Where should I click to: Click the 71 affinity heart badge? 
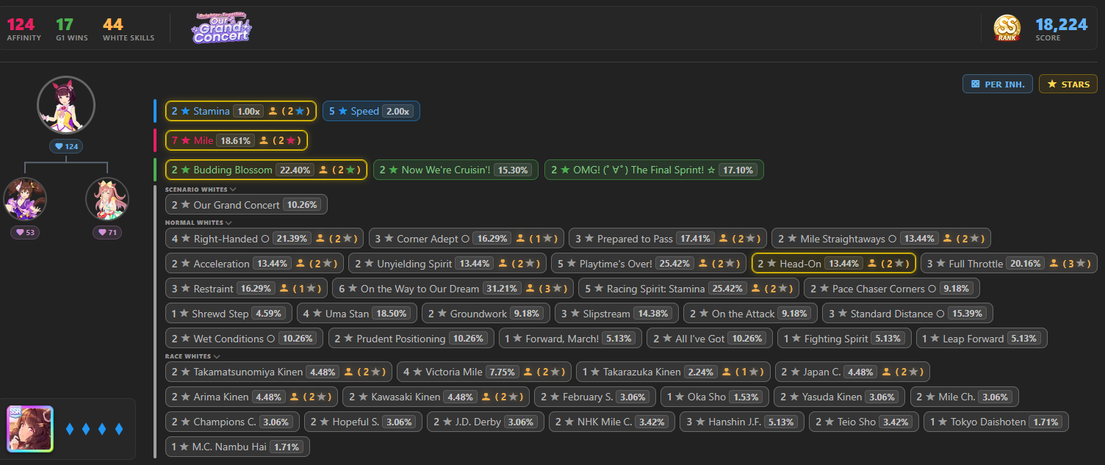pos(107,233)
